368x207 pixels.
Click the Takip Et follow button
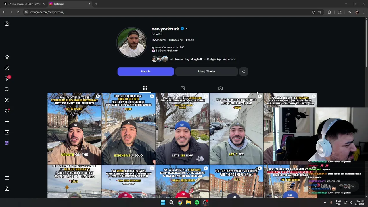click(145, 72)
